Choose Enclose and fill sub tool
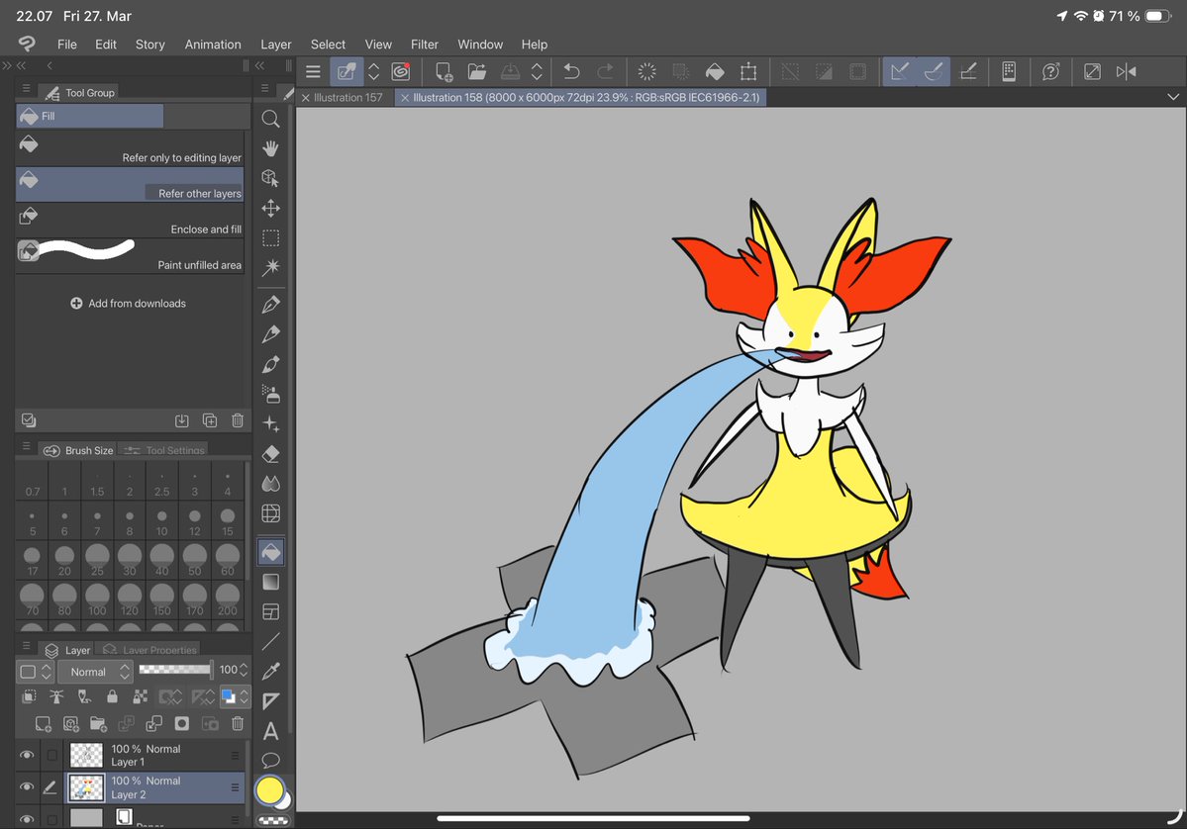 point(131,221)
